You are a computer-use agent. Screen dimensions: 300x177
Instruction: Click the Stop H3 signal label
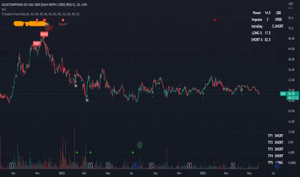(x=63, y=24)
